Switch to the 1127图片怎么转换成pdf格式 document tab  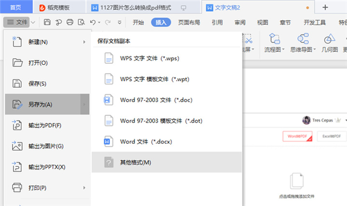135,8
